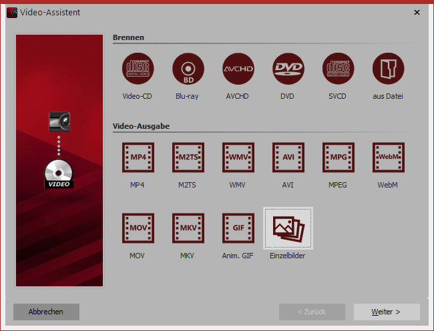Image resolution: width=434 pixels, height=331 pixels.
Task: Pick the DVD burn option
Action: (x=288, y=69)
